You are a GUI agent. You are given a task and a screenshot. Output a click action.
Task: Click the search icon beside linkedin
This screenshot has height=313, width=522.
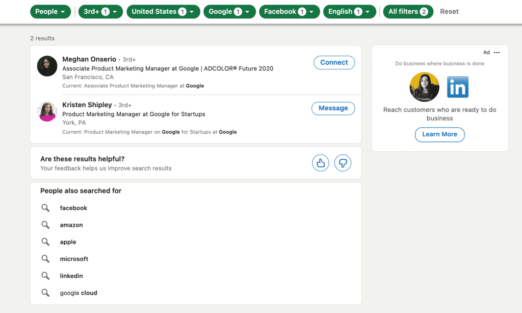point(45,276)
